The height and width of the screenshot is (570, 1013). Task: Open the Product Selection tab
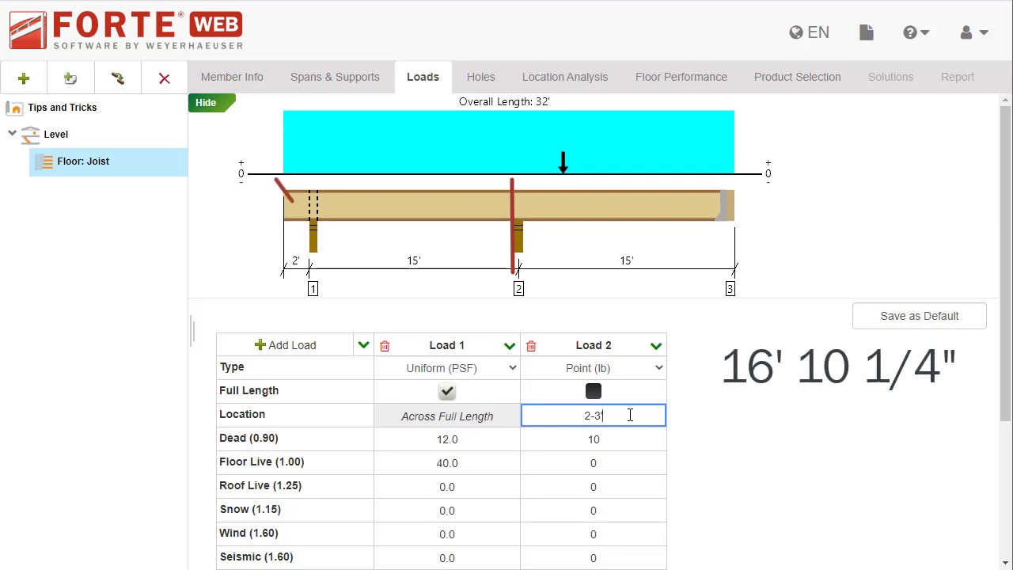(x=798, y=77)
